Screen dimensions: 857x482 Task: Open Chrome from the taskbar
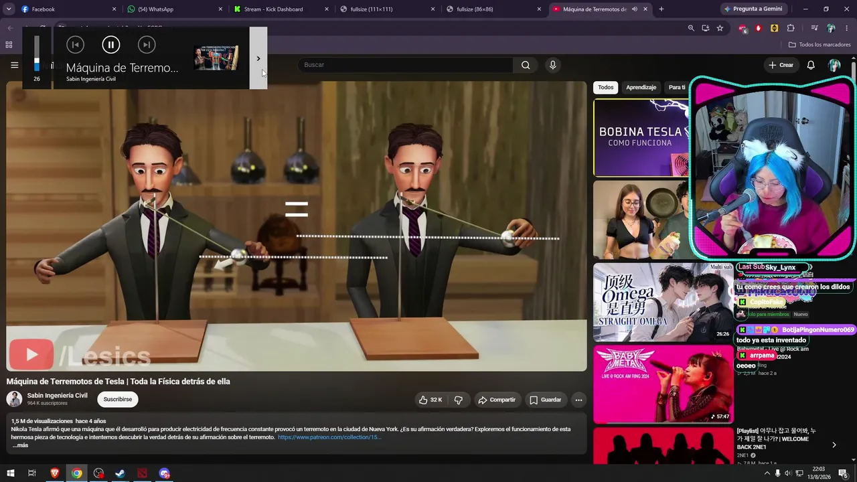pyautogui.click(x=77, y=473)
